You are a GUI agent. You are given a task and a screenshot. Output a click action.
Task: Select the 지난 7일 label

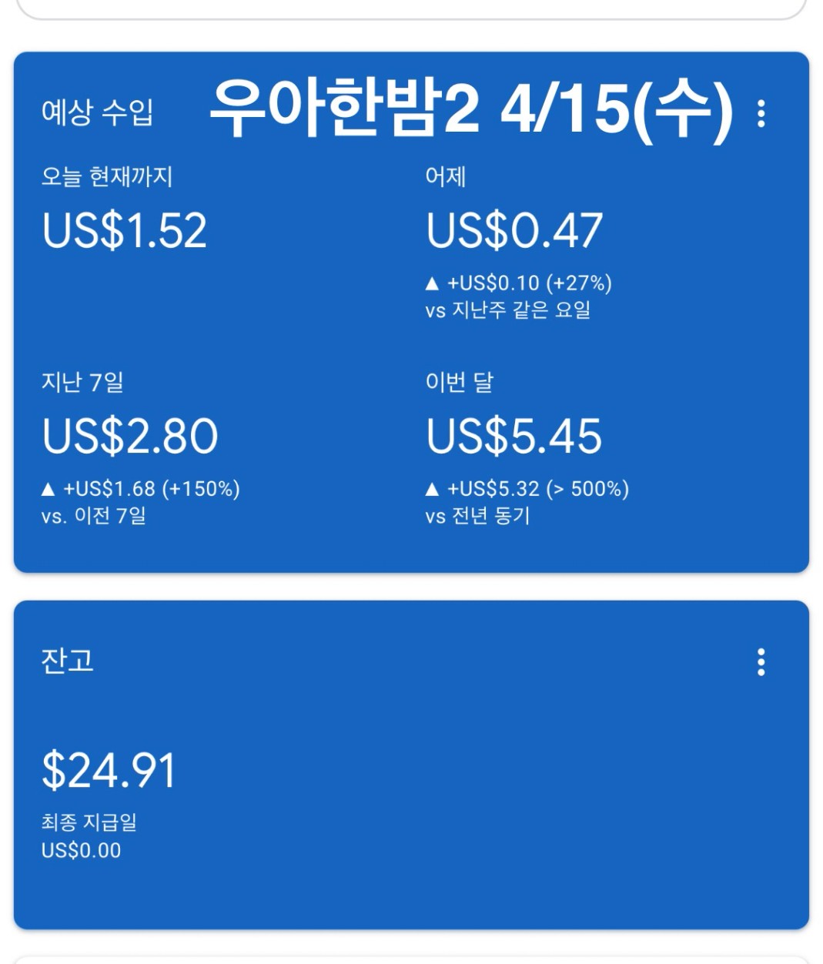tap(82, 382)
